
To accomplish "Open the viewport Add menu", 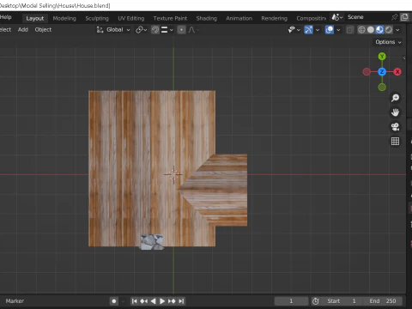I will [x=23, y=29].
